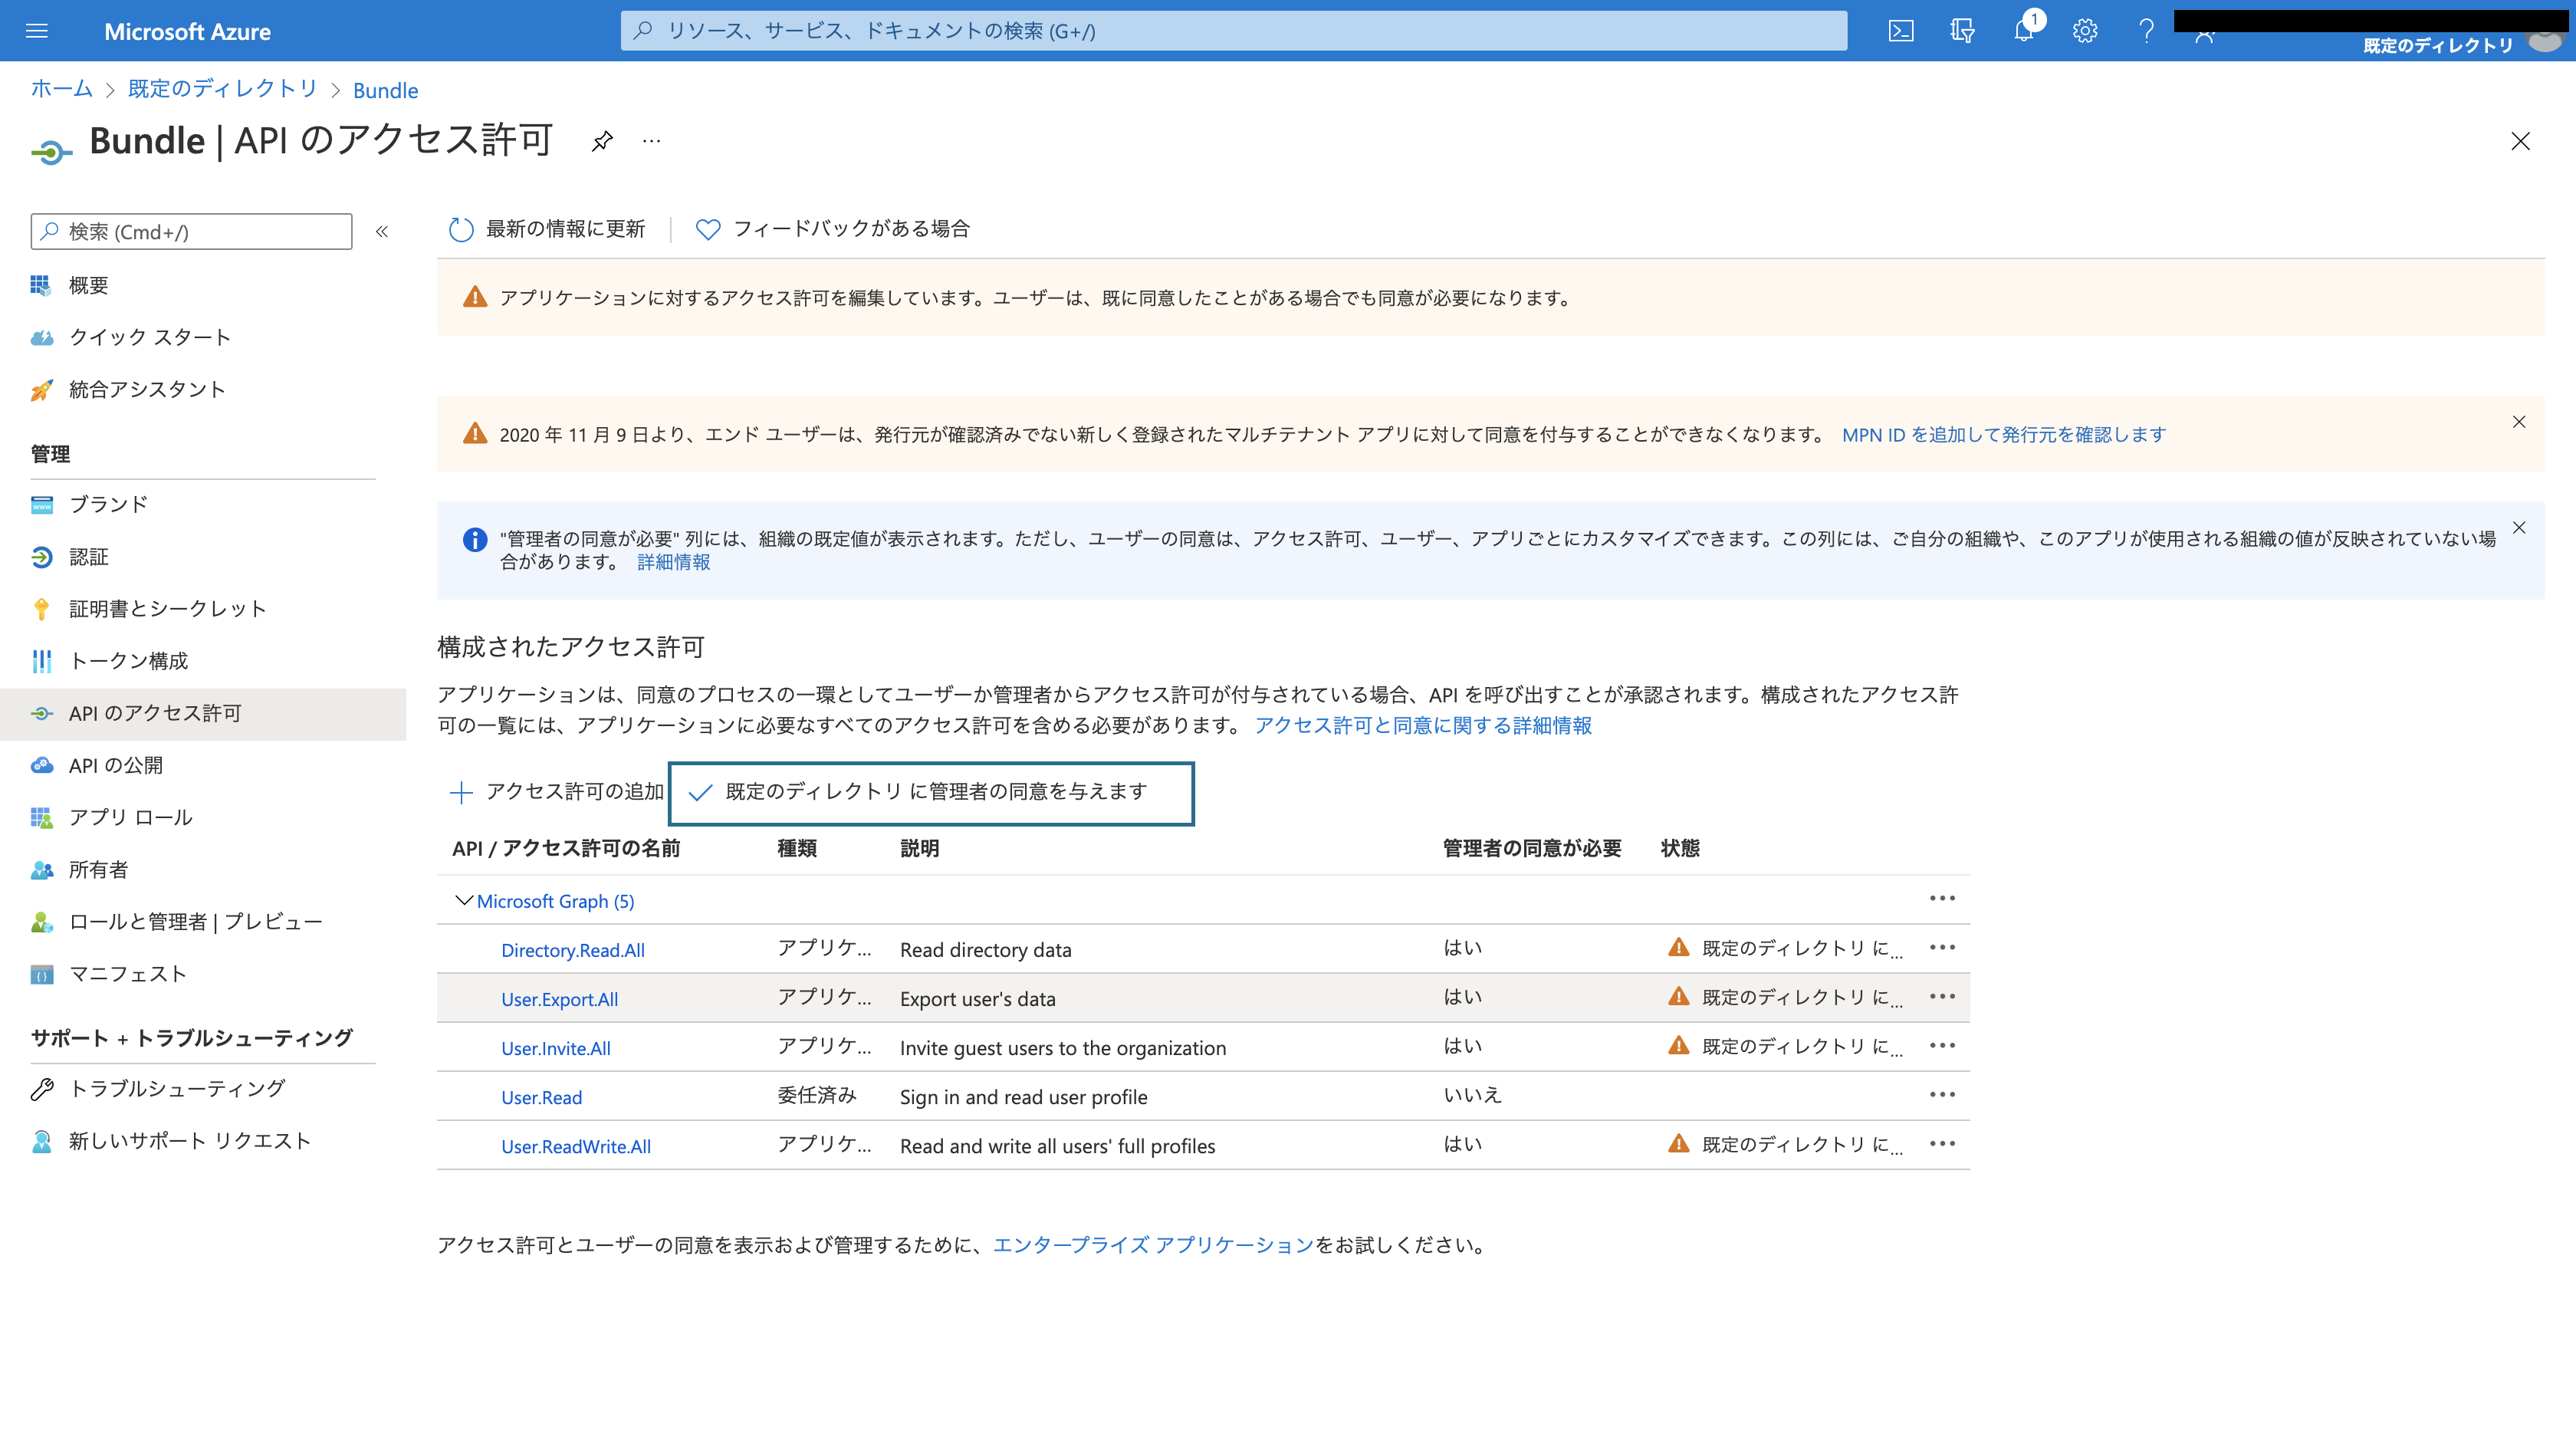
Task: Open the ellipsis menu for Microsoft Graph row
Action: (1942, 898)
